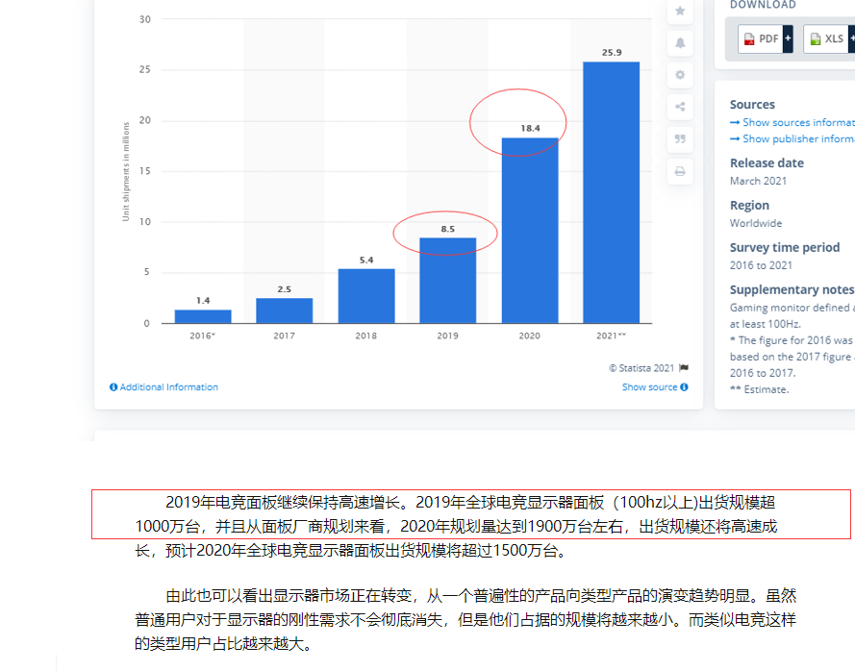
Task: Click the Region heading
Action: pos(749,206)
